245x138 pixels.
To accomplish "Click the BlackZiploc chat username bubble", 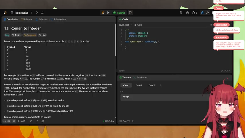I will click(221, 37).
